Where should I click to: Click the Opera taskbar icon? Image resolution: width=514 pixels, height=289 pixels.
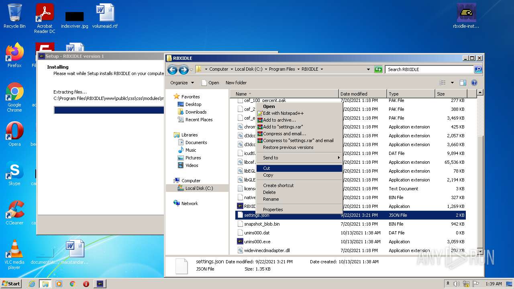click(86, 284)
